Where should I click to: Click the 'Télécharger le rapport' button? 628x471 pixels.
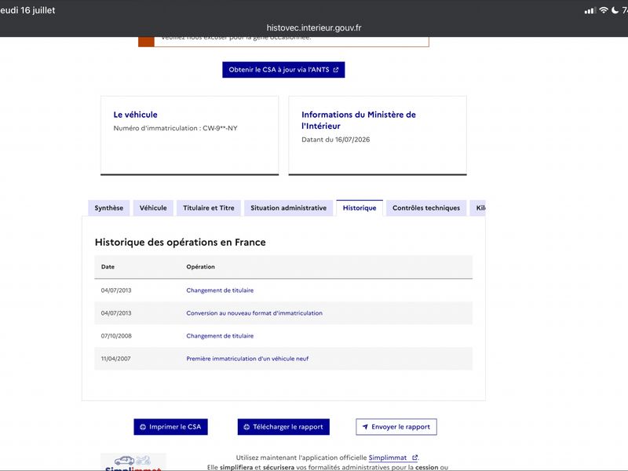pos(283,427)
